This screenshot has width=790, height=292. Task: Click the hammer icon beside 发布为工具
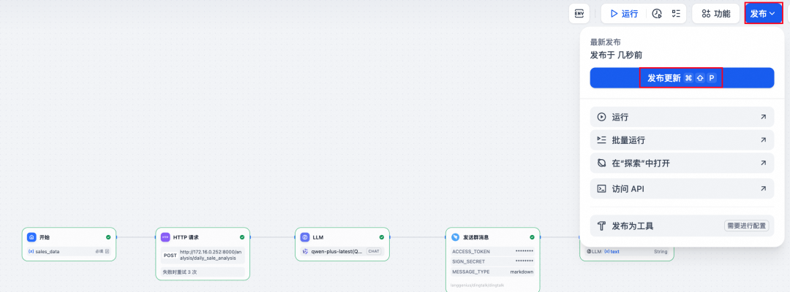click(601, 226)
